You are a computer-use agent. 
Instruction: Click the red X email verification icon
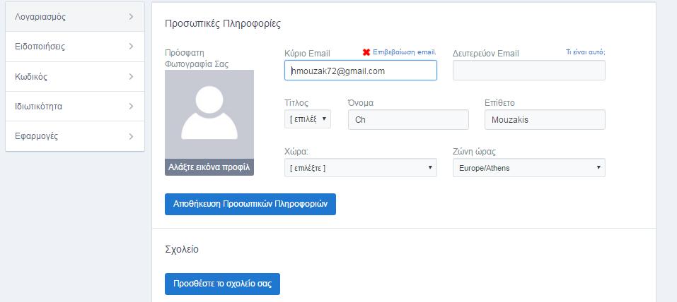tap(366, 52)
